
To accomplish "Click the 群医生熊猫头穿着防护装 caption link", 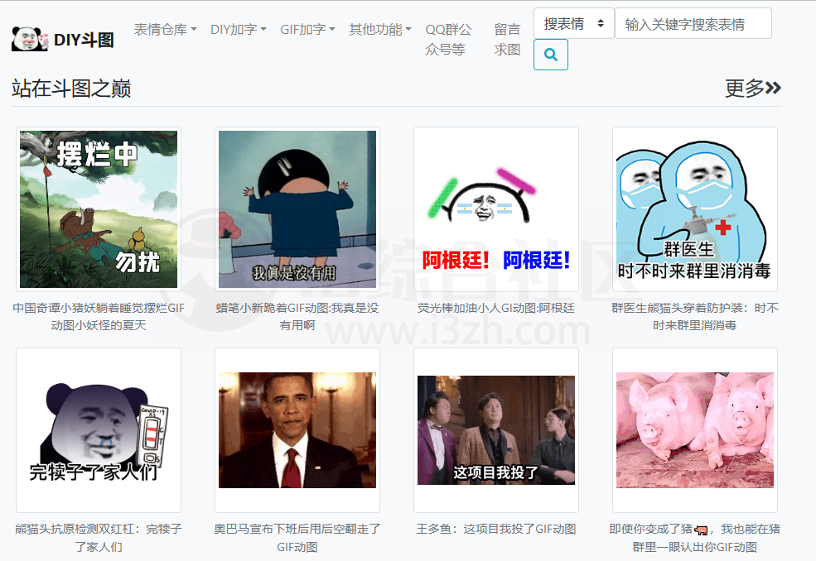I will (x=695, y=317).
